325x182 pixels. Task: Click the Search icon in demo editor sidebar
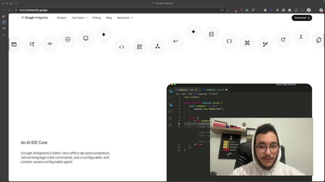click(170, 97)
